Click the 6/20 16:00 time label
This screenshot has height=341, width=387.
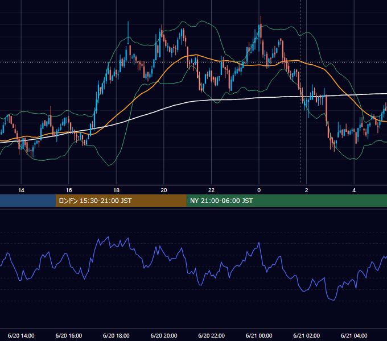(x=69, y=335)
